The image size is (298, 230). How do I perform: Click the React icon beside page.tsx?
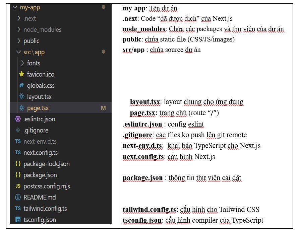coord(21,108)
